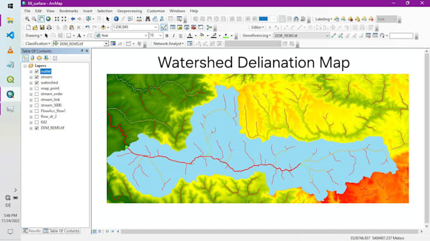
Task: Check the stream_5000 layer box
Action: pos(37,105)
